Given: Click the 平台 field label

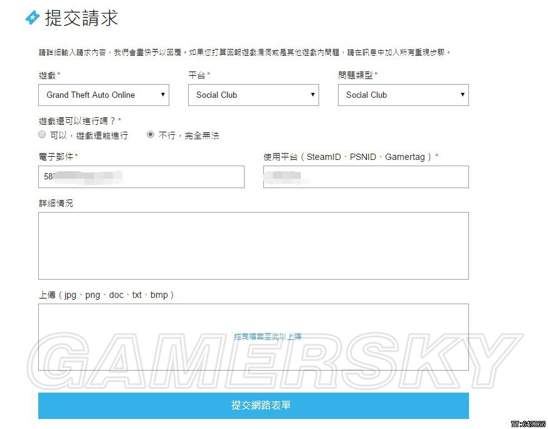Looking at the screenshot, I should (x=197, y=75).
